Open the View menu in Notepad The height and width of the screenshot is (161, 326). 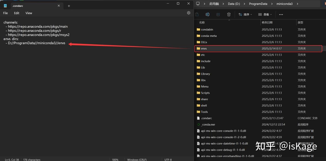coord(29,13)
